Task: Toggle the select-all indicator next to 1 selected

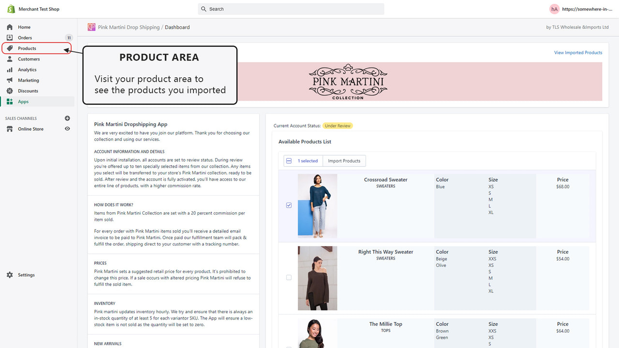Action: (x=289, y=160)
